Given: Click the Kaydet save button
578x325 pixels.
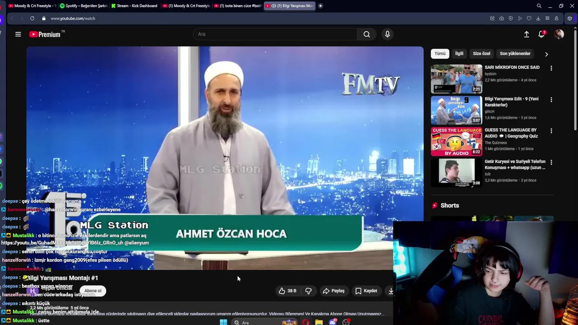Looking at the screenshot, I should coord(366,291).
